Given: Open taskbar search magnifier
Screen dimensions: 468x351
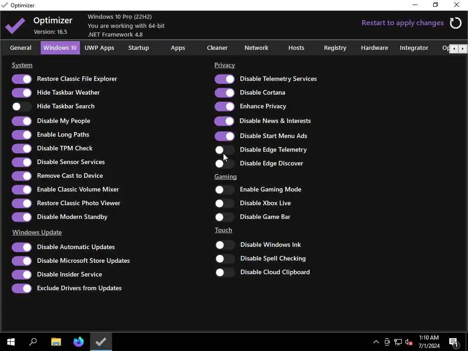Looking at the screenshot, I should pos(33,342).
